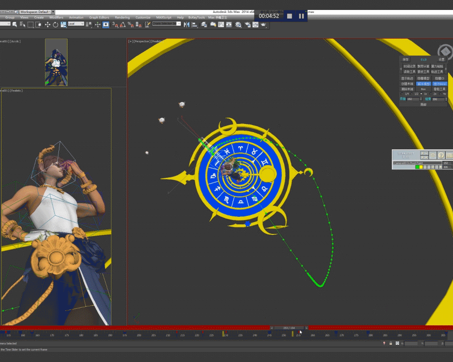Open the Animation menu
453x362 pixels.
(x=76, y=17)
